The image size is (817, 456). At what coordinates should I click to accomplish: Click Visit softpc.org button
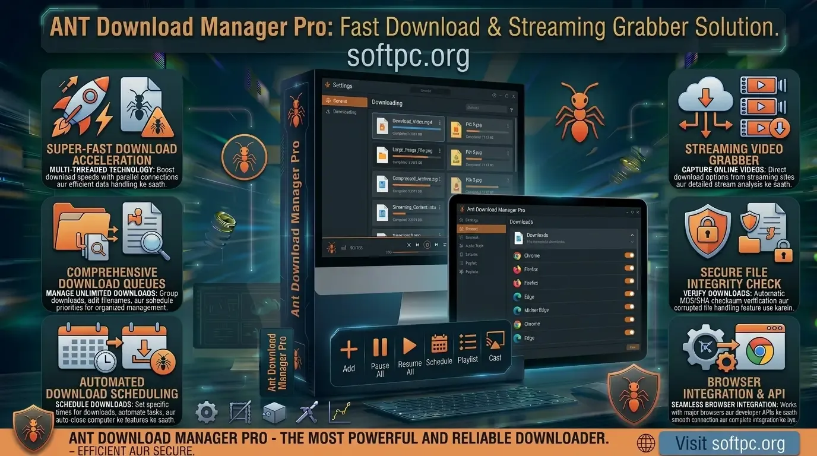(x=729, y=443)
